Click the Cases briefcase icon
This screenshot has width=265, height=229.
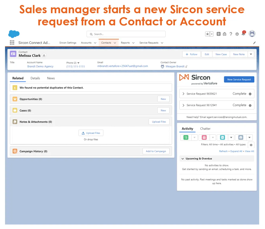[x=15, y=110]
